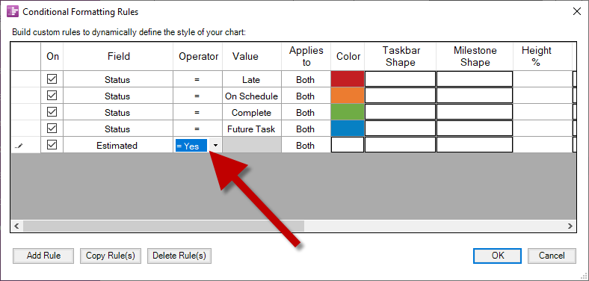Image resolution: width=589 pixels, height=281 pixels.
Task: Open the Operator dropdown arrow for Estimated
Action: pyautogui.click(x=215, y=146)
